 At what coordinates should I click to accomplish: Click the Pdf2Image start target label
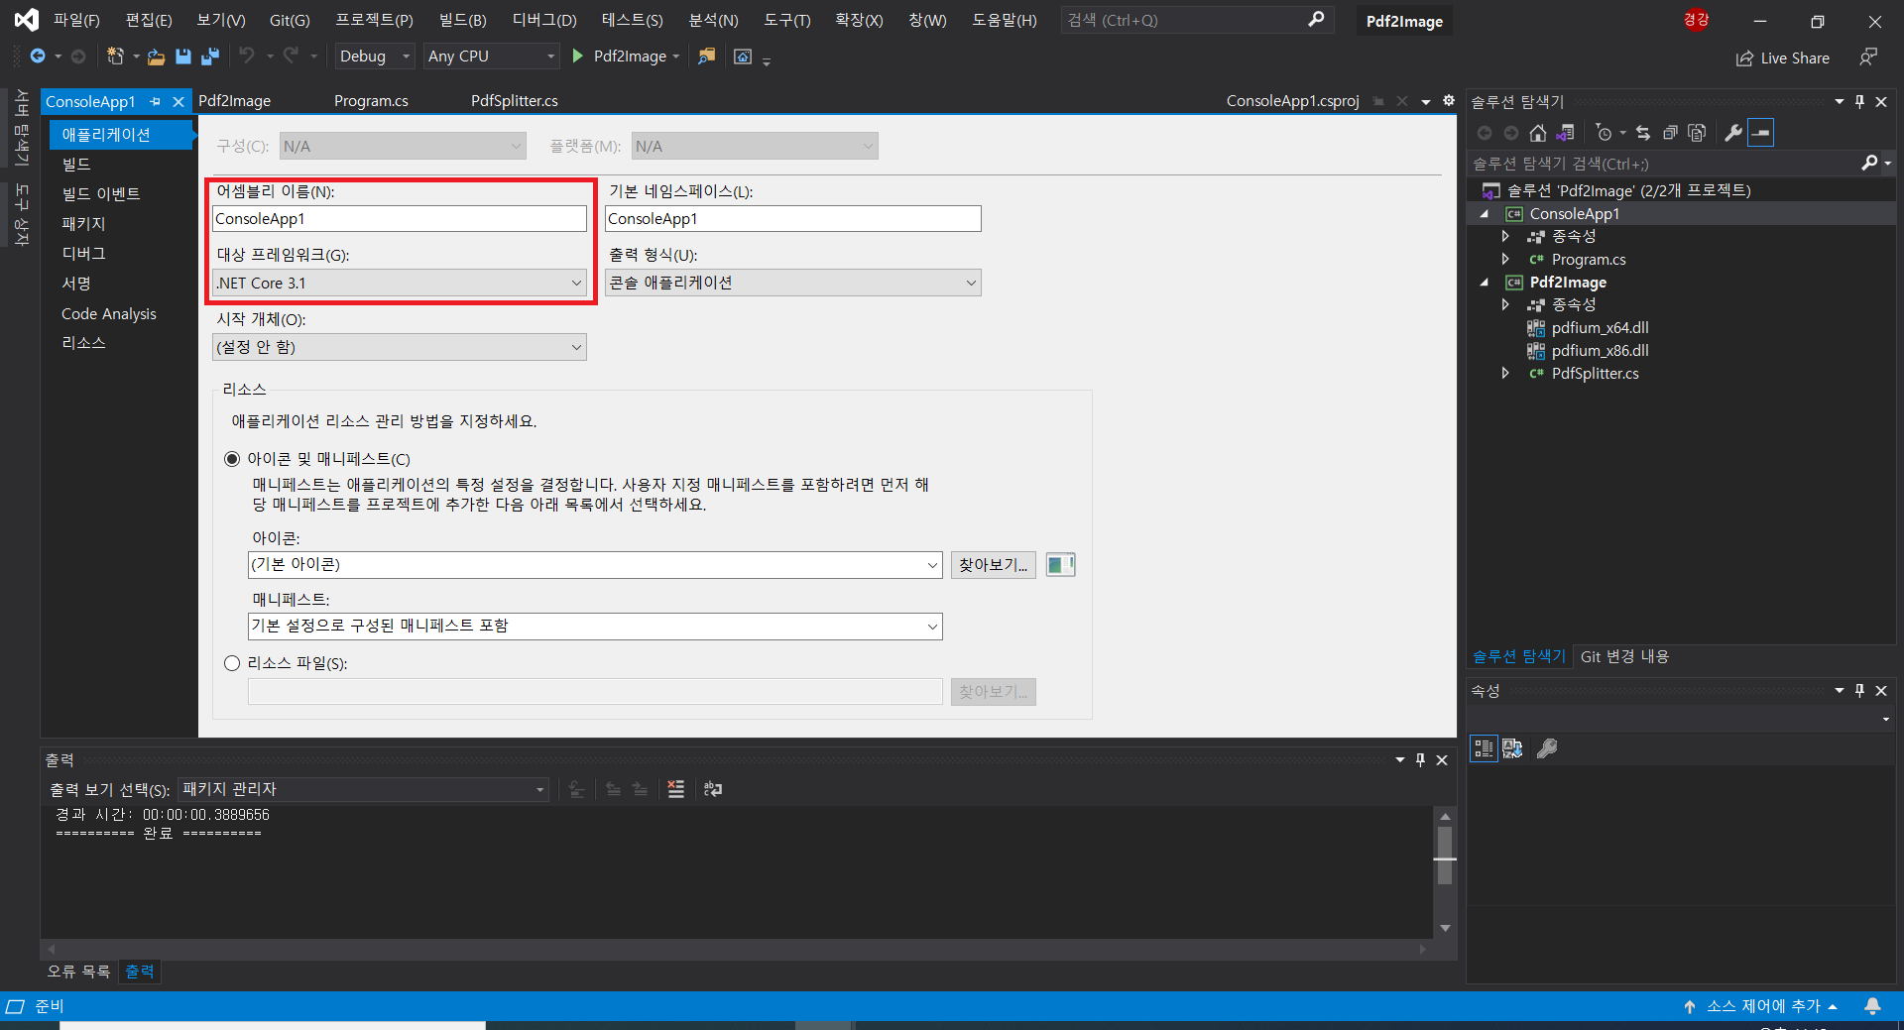coord(630,57)
